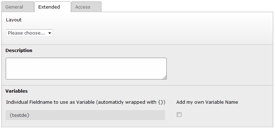Click the bold 'Variables' section heading
The width and height of the screenshot is (275, 129).
[16, 91]
